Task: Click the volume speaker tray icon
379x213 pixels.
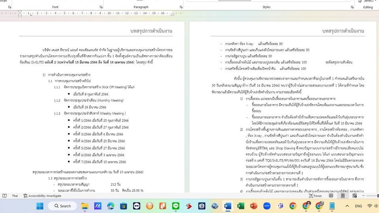Action: [x=376, y=206]
